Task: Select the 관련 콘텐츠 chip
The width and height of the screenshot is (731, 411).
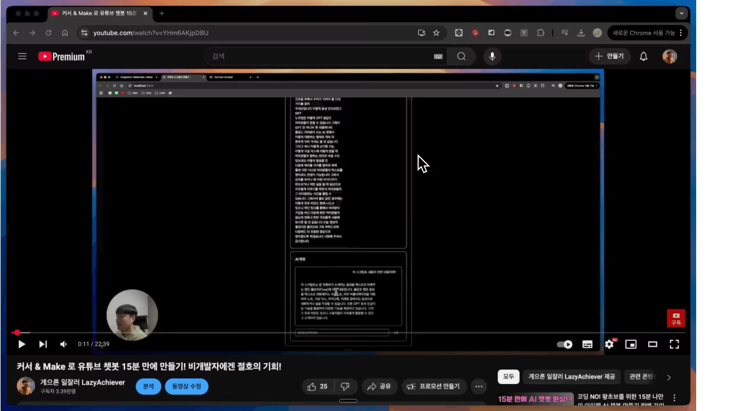Action: [642, 377]
